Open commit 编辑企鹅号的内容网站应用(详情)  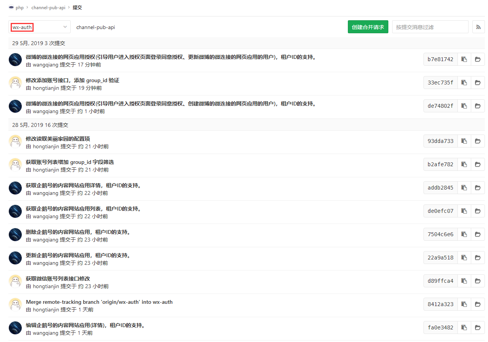(86, 325)
